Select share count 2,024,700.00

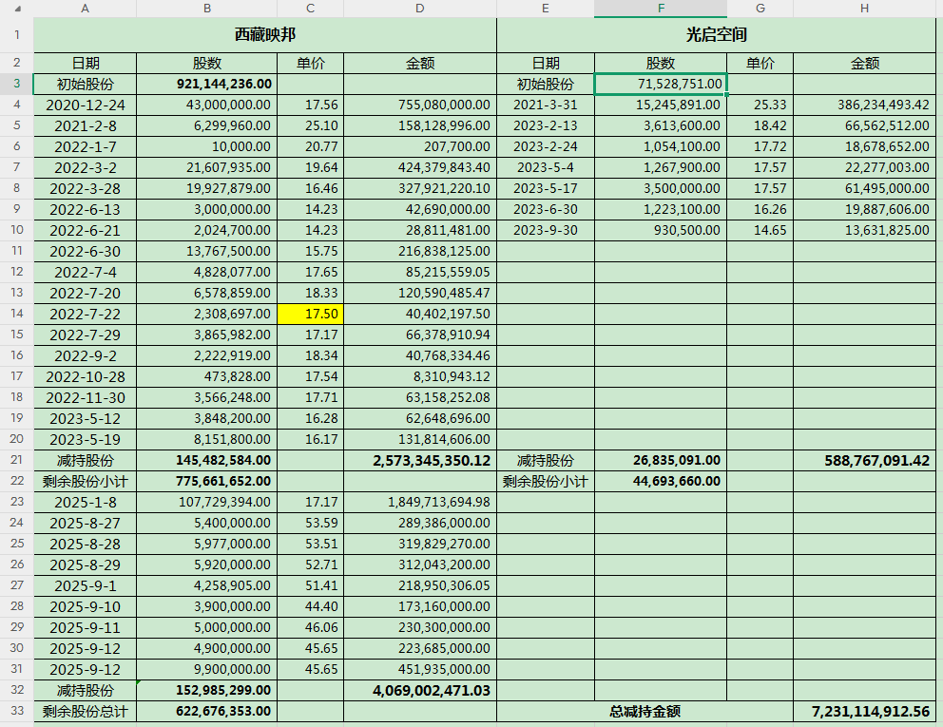207,230
